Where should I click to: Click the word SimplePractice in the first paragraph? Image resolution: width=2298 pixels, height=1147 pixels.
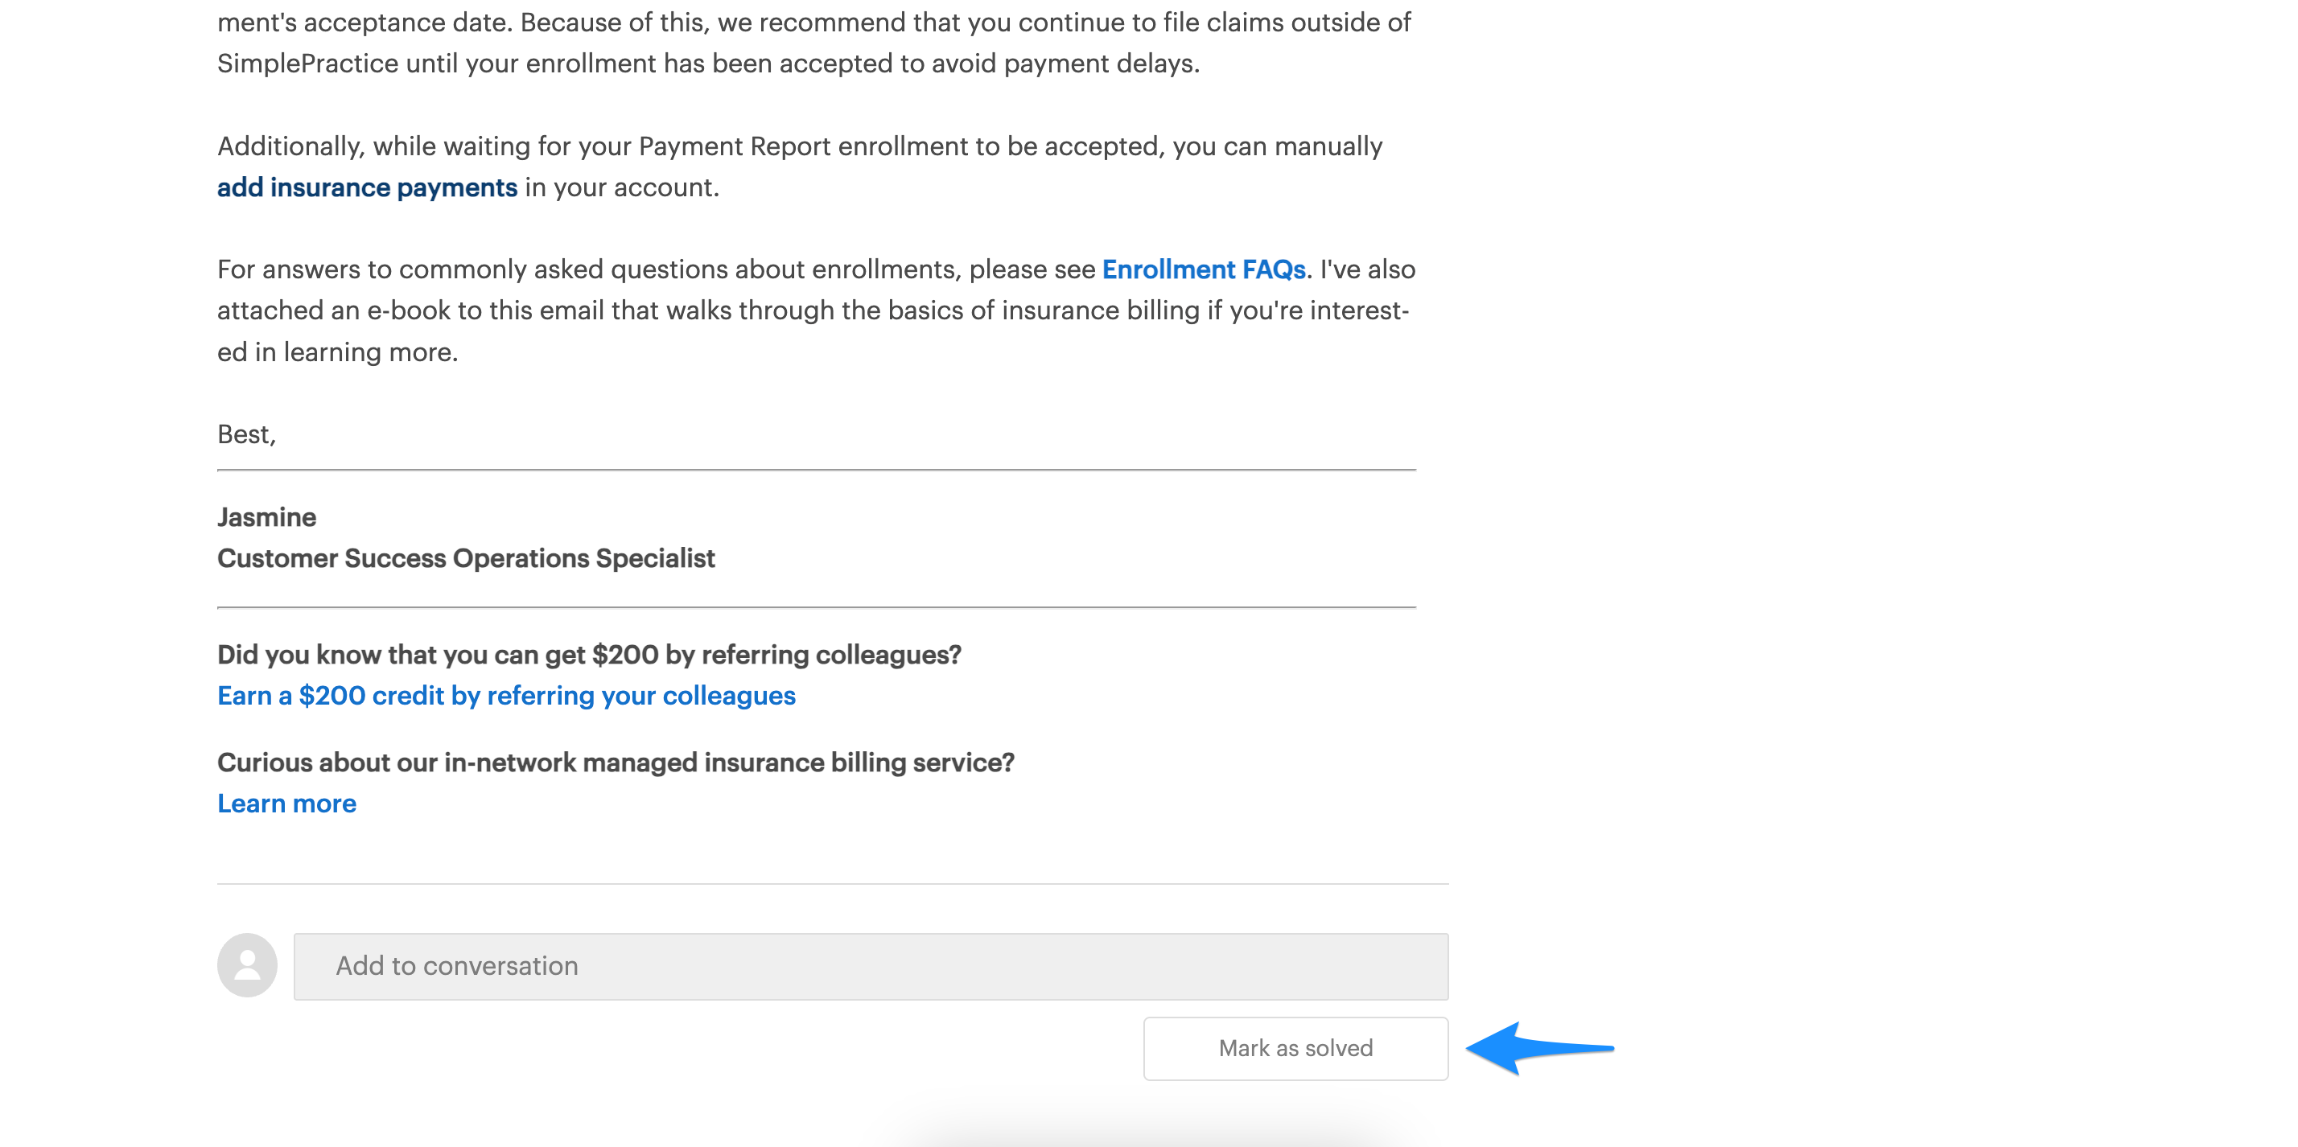pos(307,64)
